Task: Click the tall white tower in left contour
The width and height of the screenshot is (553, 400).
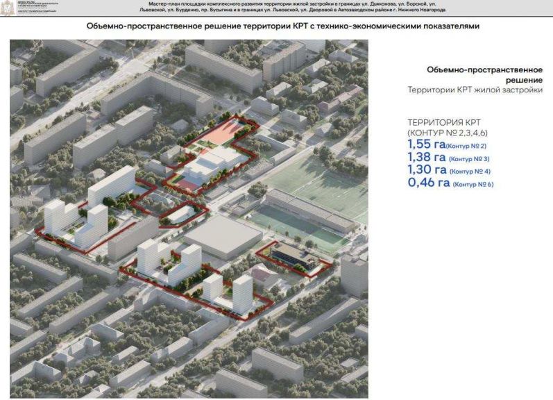Action: click(x=111, y=185)
